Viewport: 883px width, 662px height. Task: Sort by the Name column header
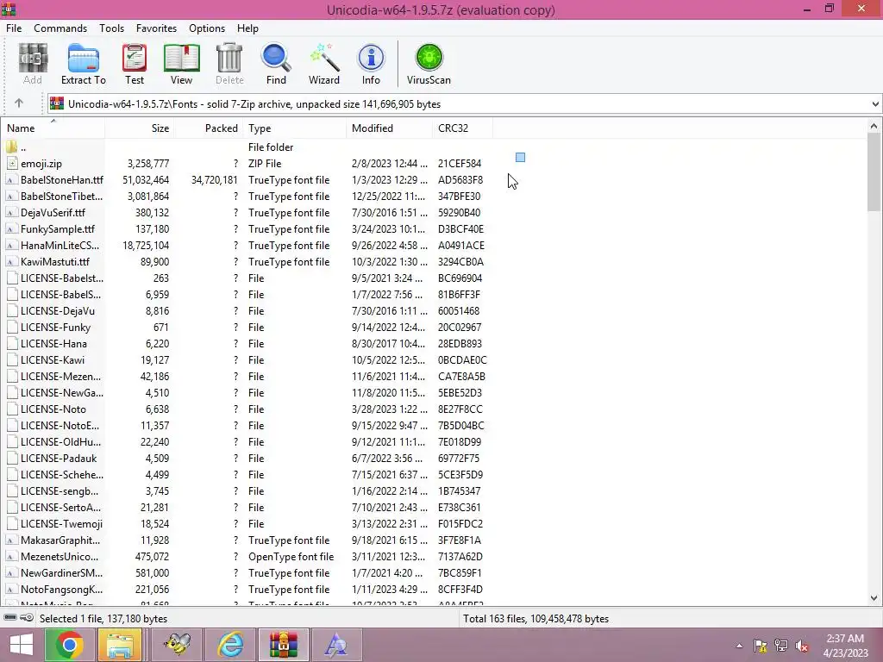pos(53,128)
